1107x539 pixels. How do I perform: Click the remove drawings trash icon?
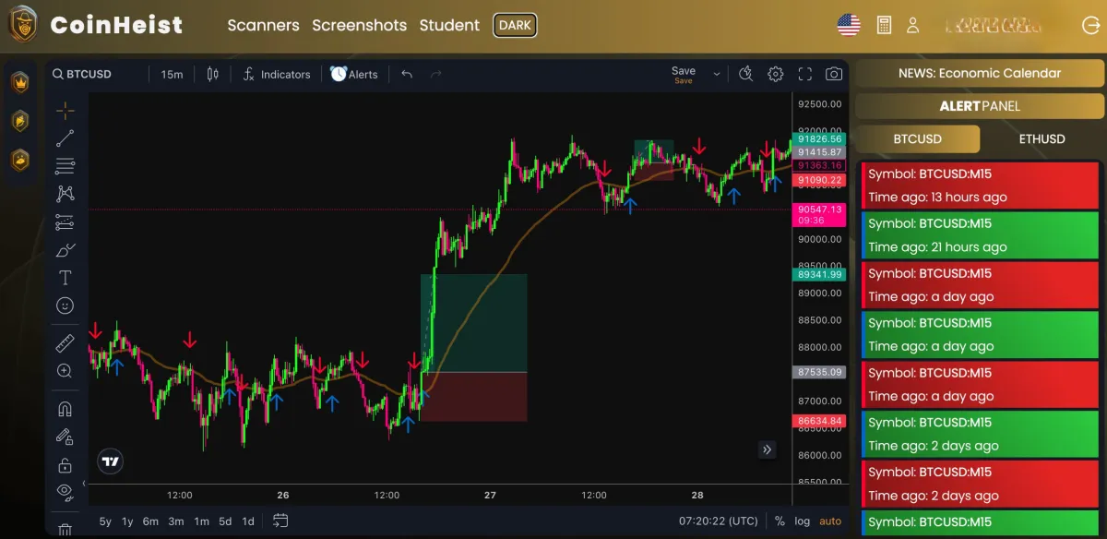(x=65, y=530)
